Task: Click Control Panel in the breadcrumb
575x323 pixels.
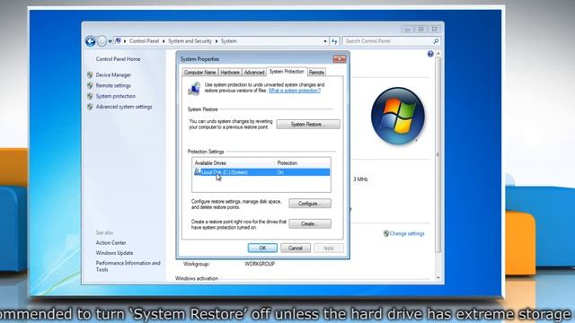Action: pyautogui.click(x=144, y=41)
